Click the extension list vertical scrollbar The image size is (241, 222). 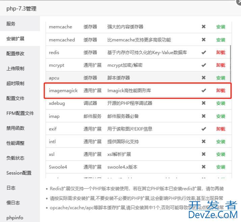(231, 64)
